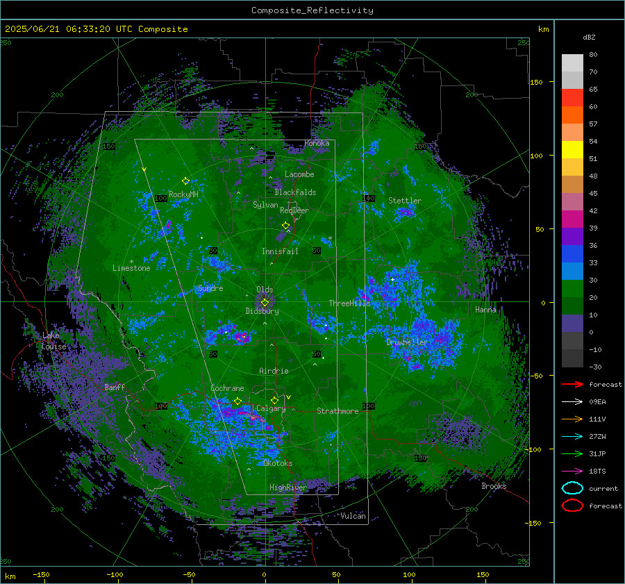Screen dimensions: 625x584
Task: Click the dBZ legend heading
Action: (589, 37)
